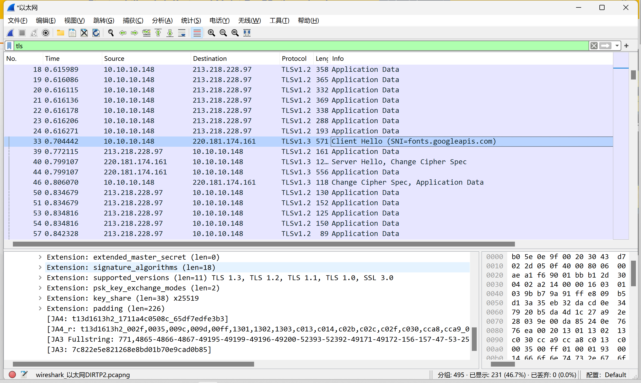Click the filter bookmark icon
This screenshot has height=383, width=641.
[9, 46]
